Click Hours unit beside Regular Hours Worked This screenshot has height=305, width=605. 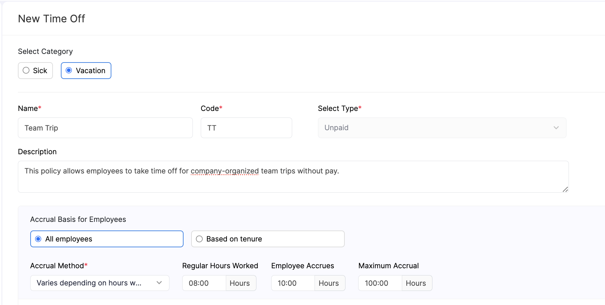(x=240, y=283)
